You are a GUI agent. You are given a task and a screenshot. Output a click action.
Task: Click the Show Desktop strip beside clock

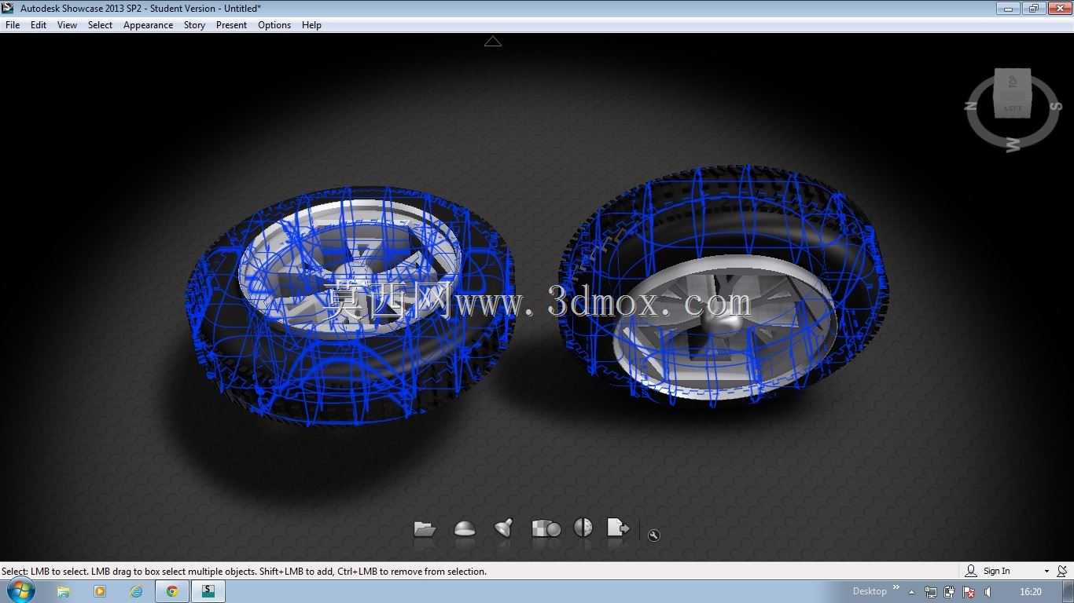point(1068,591)
